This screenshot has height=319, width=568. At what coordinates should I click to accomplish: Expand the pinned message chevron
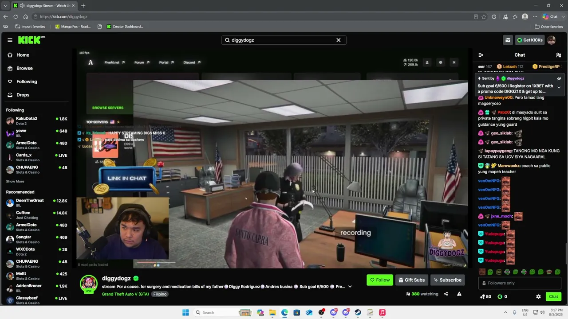[x=559, y=87]
